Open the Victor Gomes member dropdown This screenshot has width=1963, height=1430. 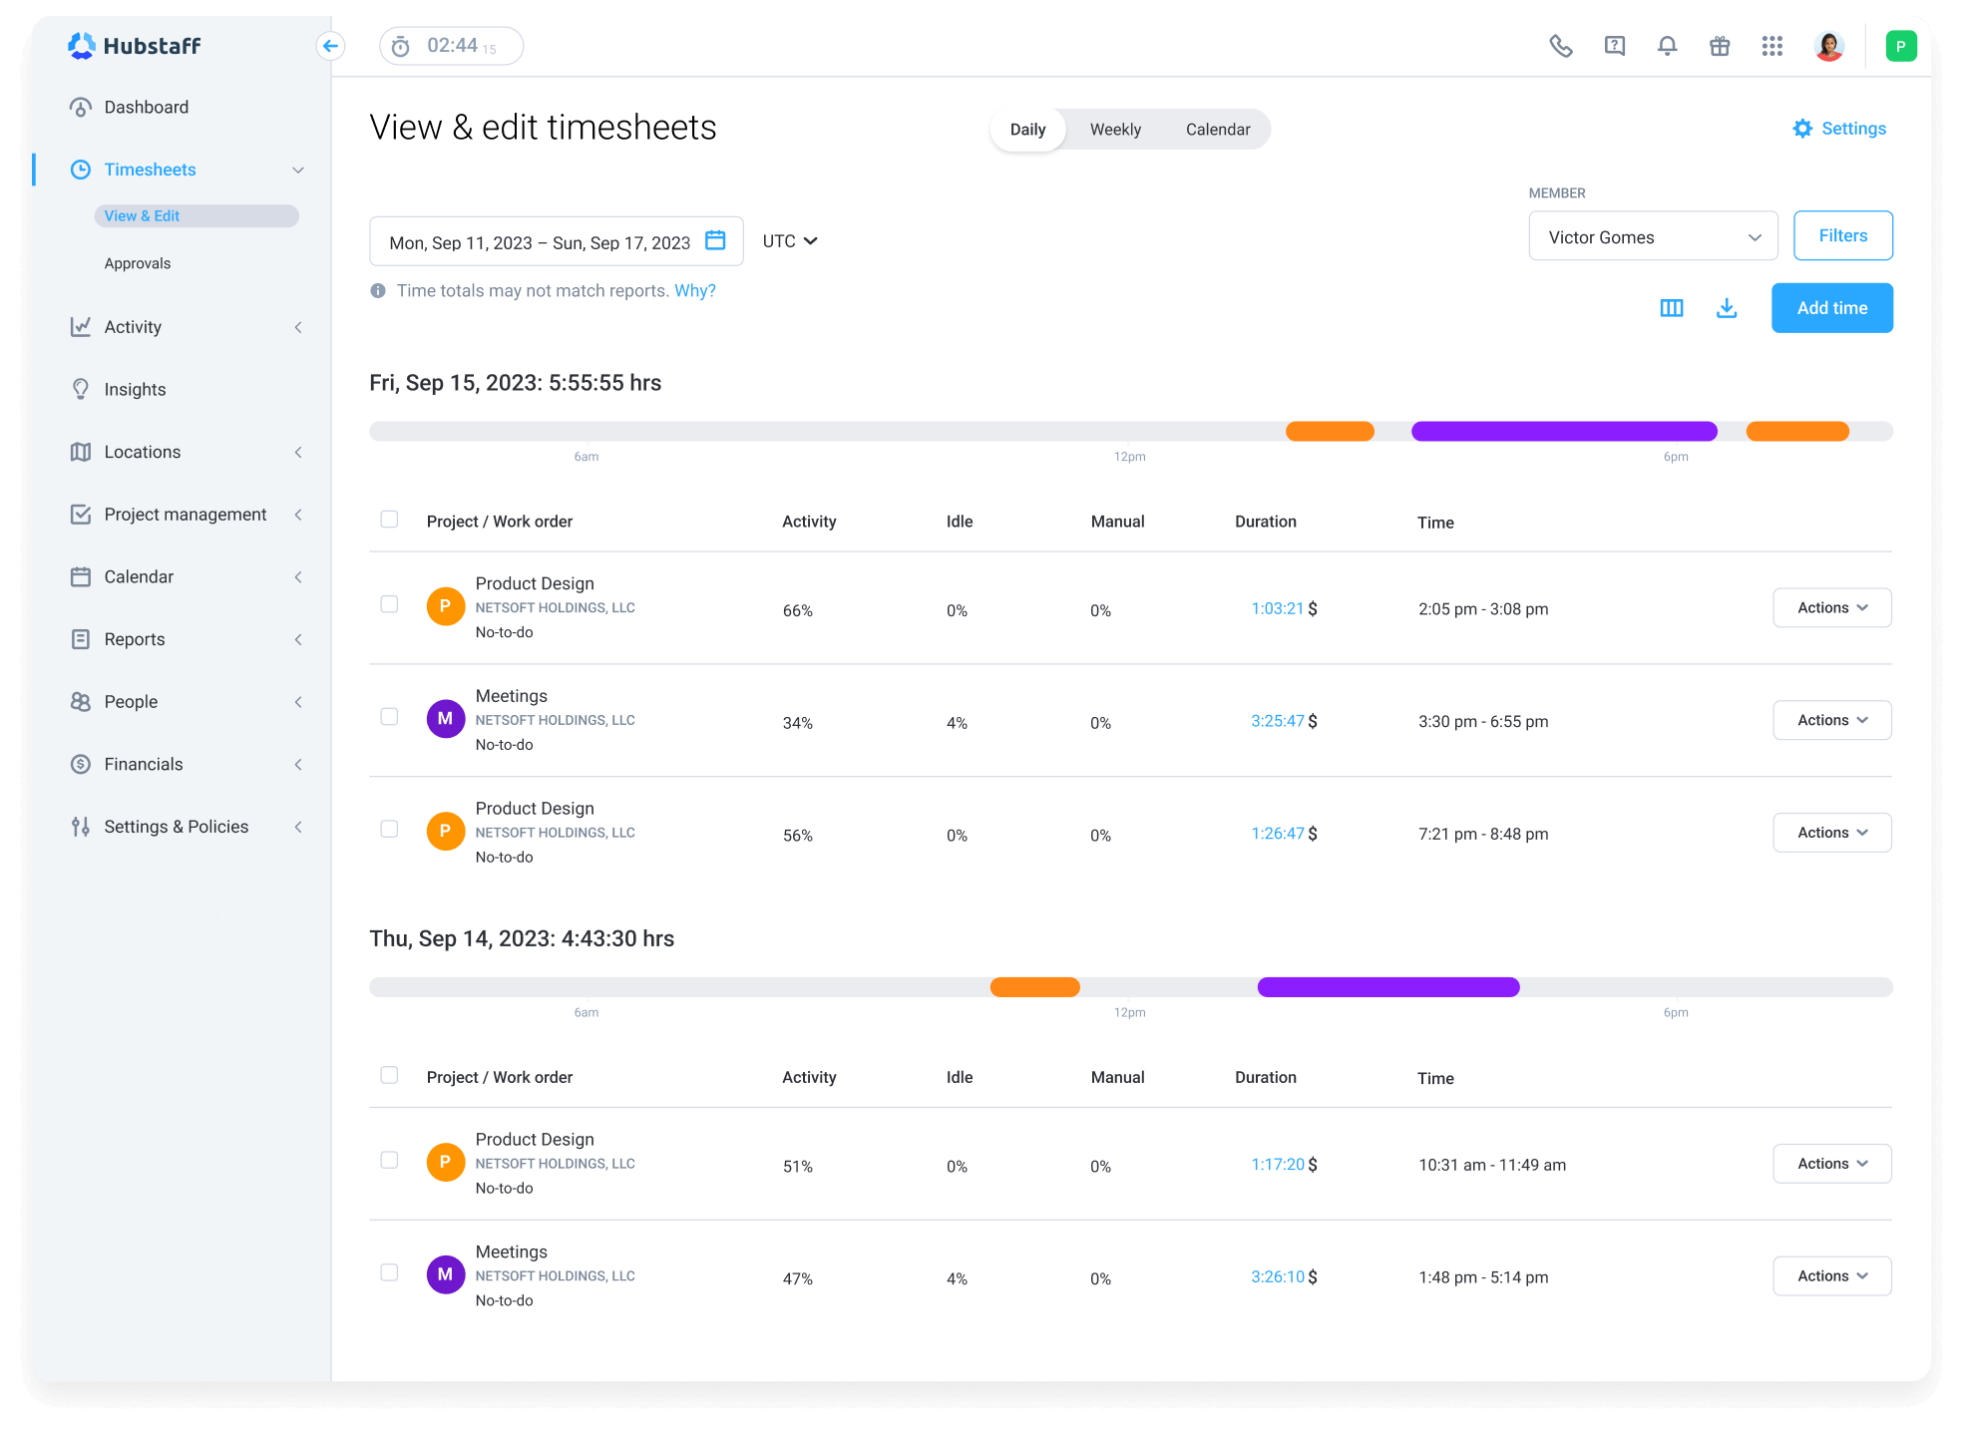1653,236
